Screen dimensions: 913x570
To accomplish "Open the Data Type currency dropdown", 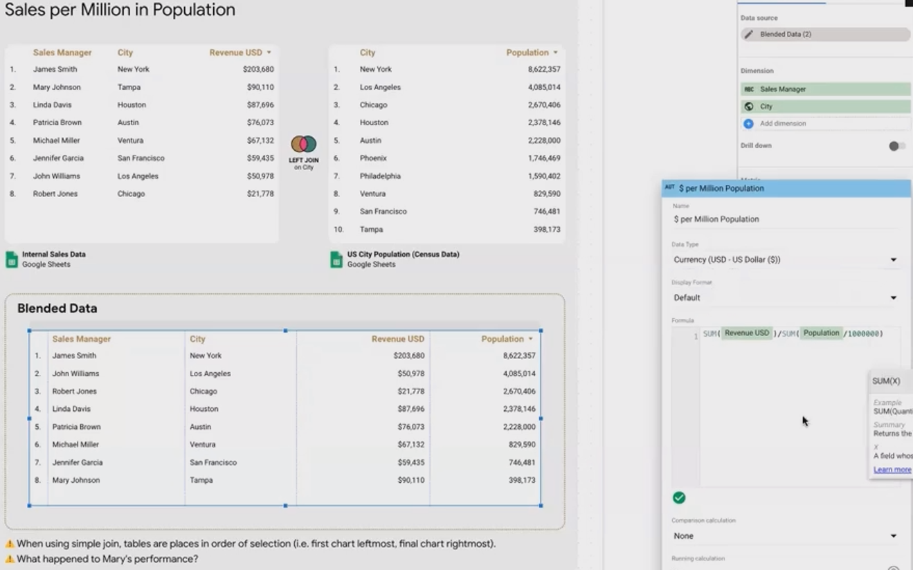I will (786, 259).
